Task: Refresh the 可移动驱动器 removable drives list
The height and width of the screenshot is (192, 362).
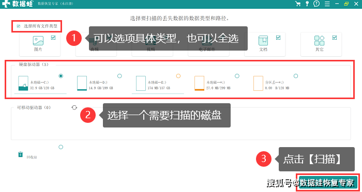Action: click(x=74, y=107)
